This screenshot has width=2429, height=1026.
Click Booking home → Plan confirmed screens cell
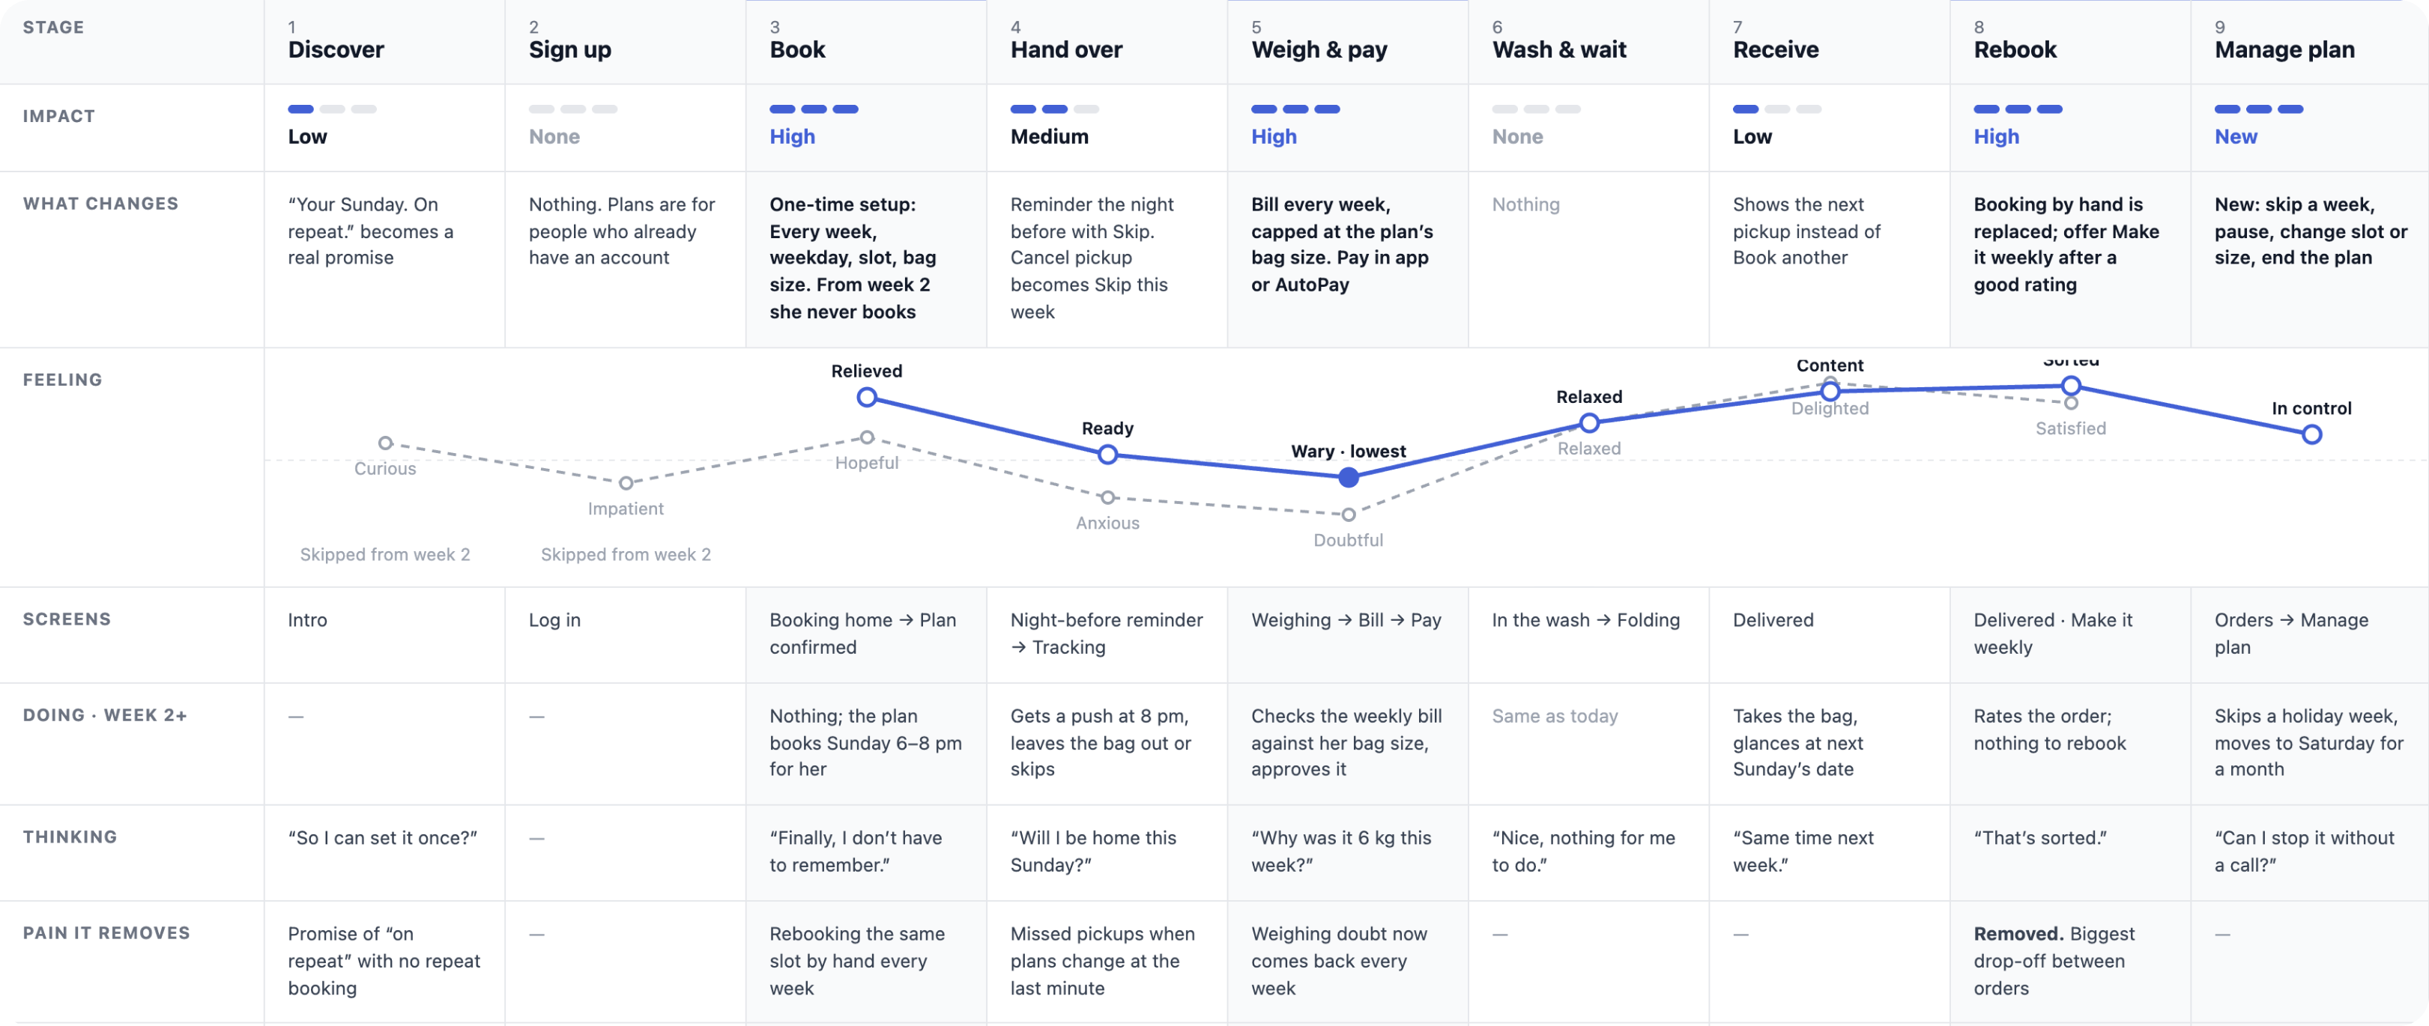click(x=867, y=635)
